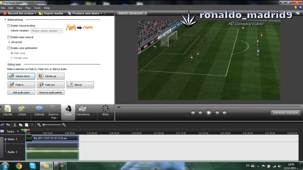
Task: Click the Volume up button
Action: (x=51, y=76)
